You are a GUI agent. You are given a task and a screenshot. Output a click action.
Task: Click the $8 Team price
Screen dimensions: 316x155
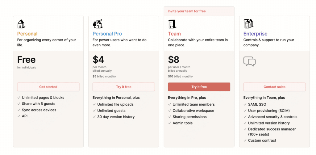(173, 59)
